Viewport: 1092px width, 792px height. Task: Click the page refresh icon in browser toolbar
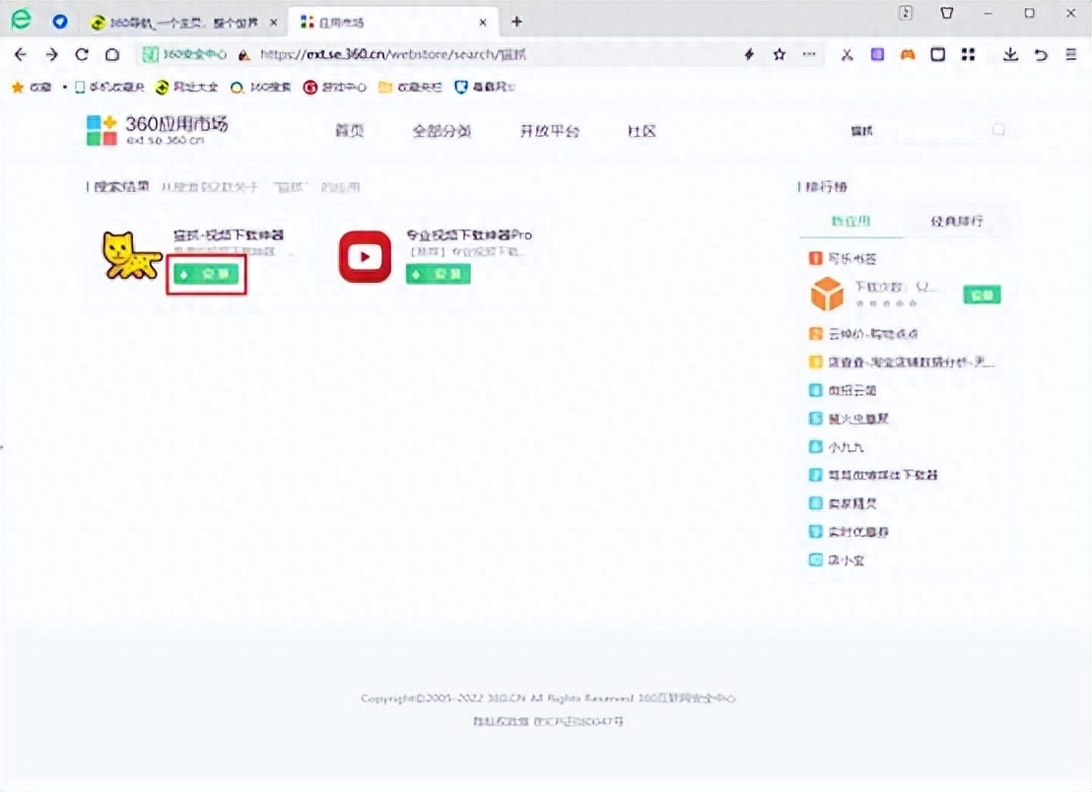82,56
